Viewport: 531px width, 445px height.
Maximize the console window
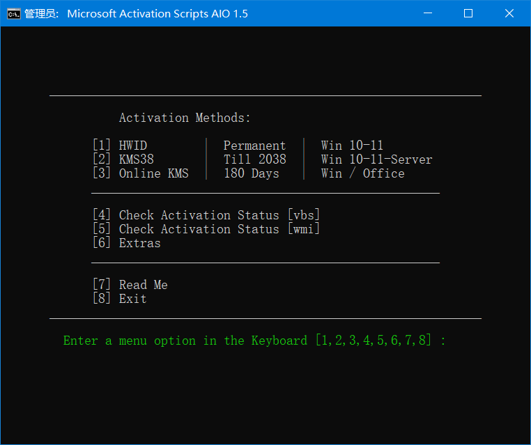468,13
